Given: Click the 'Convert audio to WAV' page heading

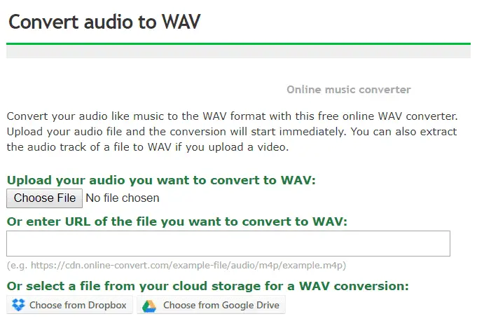Looking at the screenshot, I should click(104, 22).
